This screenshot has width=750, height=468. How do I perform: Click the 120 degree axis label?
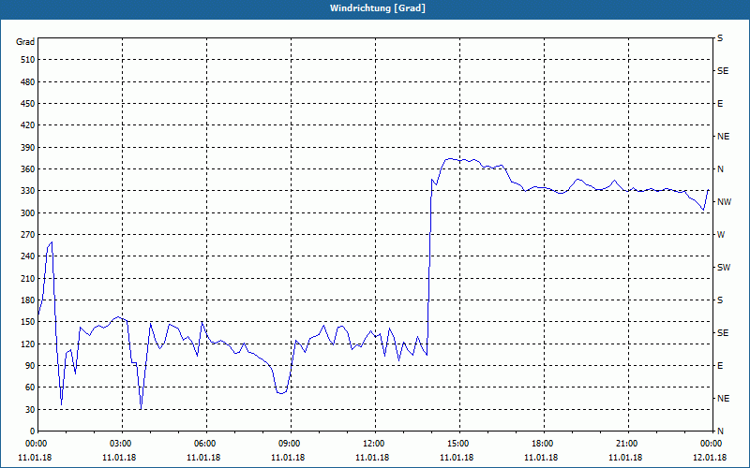click(28, 344)
